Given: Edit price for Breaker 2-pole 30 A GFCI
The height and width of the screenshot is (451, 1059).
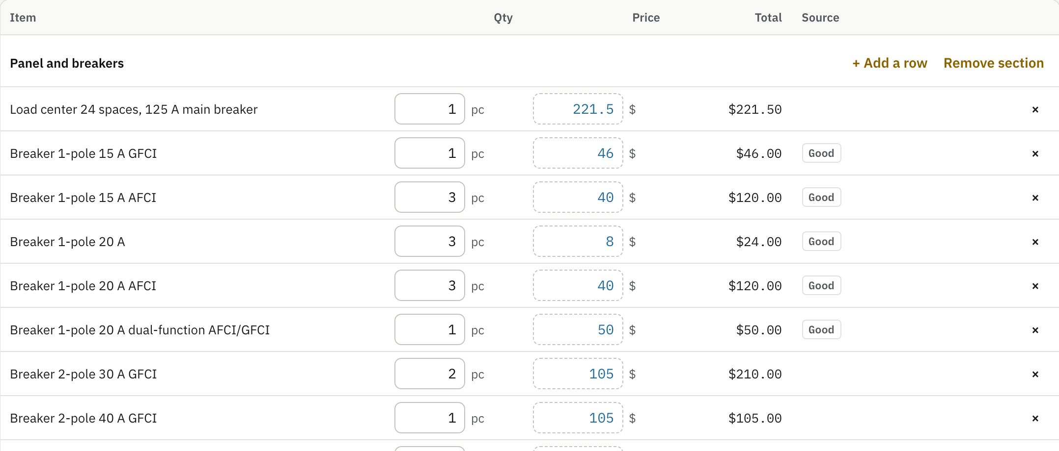Looking at the screenshot, I should (578, 374).
